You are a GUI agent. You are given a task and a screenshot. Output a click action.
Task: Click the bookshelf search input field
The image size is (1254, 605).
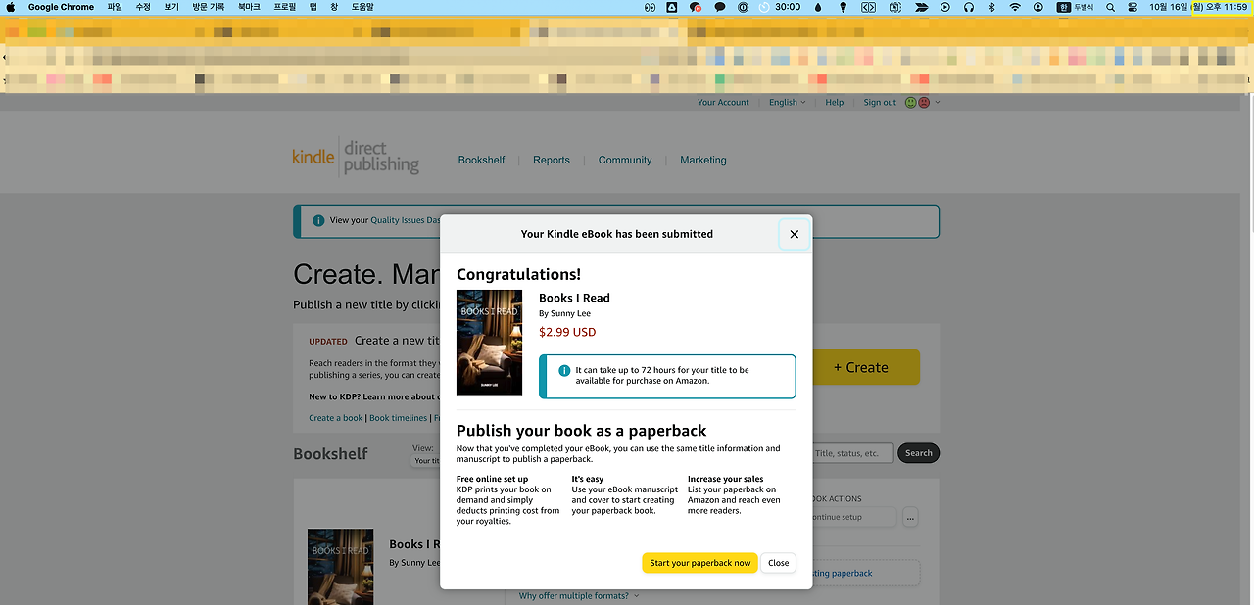[x=853, y=453]
